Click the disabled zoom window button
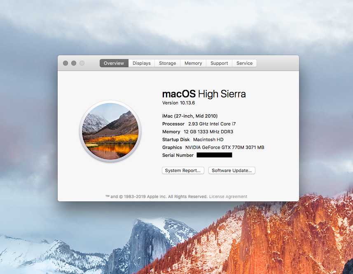The width and height of the screenshot is (353, 274). pos(82,63)
